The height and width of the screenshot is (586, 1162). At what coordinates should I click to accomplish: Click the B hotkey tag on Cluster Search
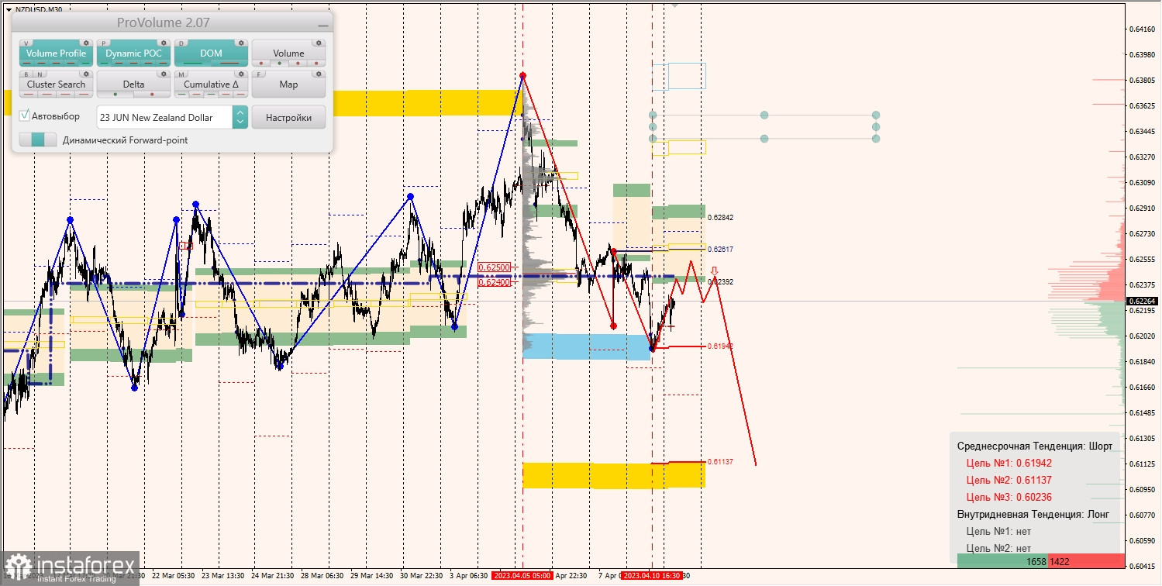[27, 74]
